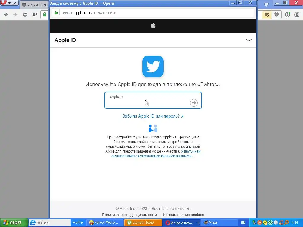Focus the Apple ID text field
The image size is (303, 227).
coord(153,100)
